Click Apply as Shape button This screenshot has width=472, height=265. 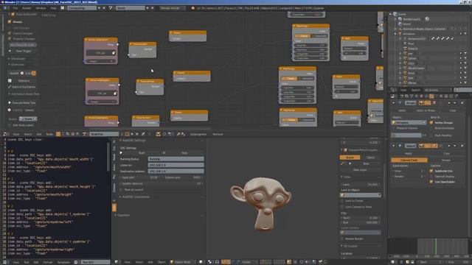click(426, 110)
